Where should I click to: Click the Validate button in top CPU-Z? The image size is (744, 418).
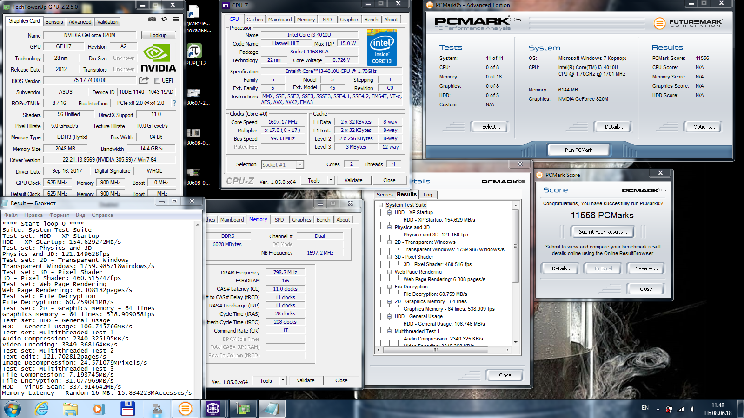point(353,180)
